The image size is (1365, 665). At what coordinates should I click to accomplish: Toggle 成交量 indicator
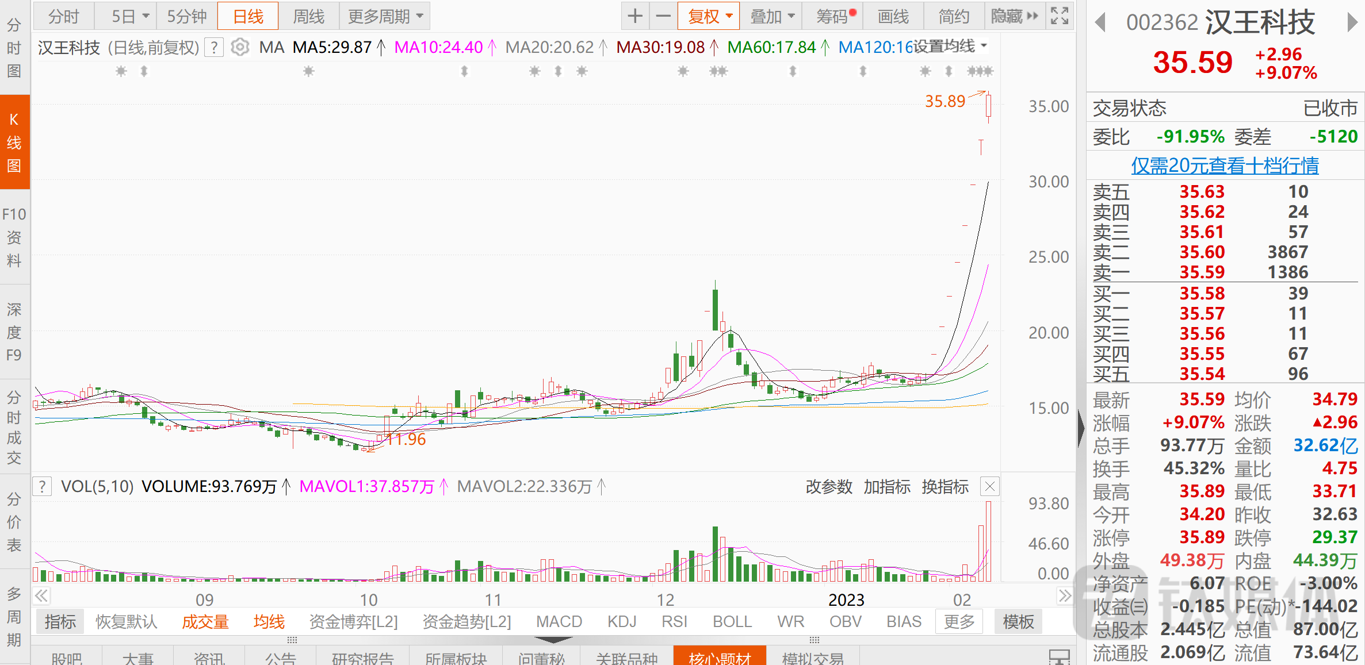click(205, 622)
